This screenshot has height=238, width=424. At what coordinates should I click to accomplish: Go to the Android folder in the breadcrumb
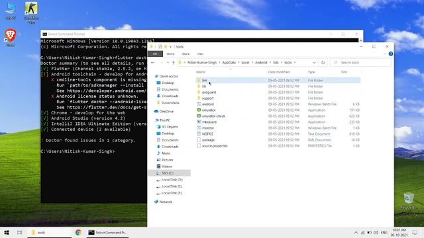click(x=261, y=63)
